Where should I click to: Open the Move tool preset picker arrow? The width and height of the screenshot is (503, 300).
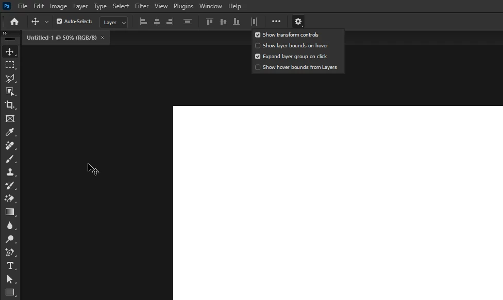(x=46, y=22)
